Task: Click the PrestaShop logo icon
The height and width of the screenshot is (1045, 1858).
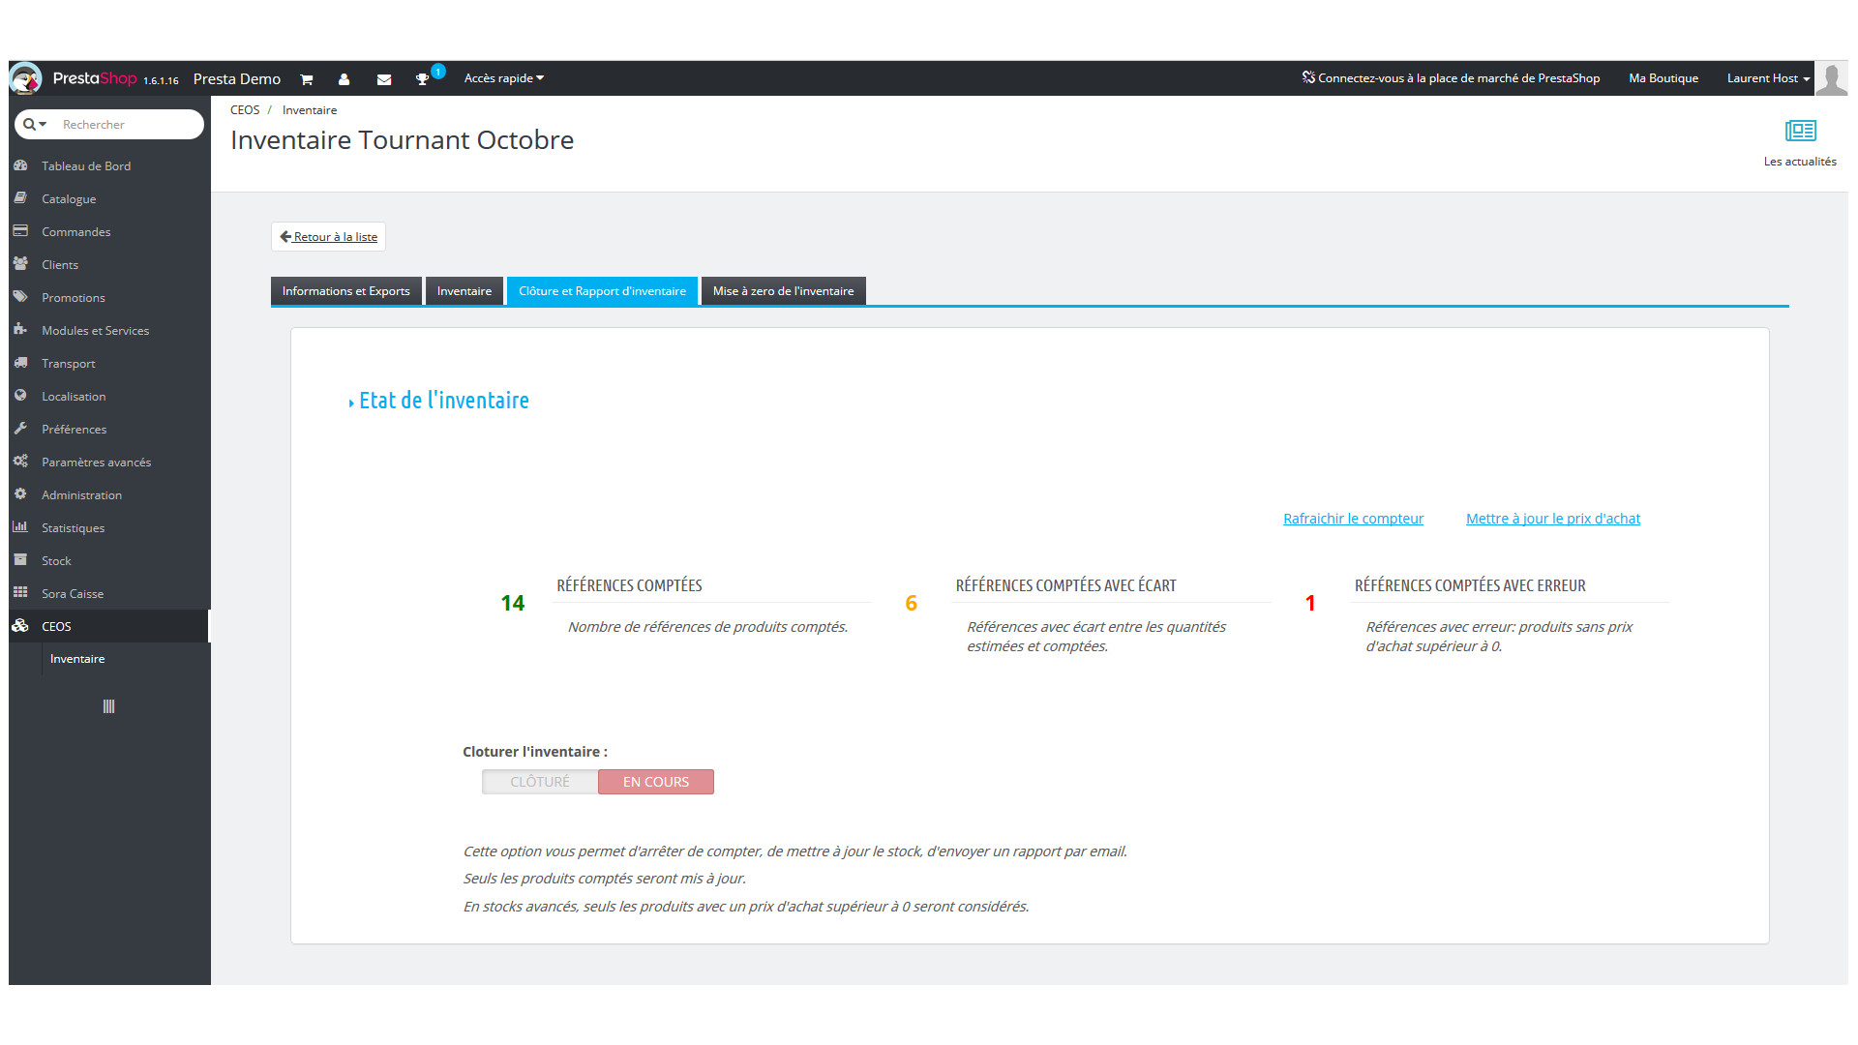Action: (26, 78)
